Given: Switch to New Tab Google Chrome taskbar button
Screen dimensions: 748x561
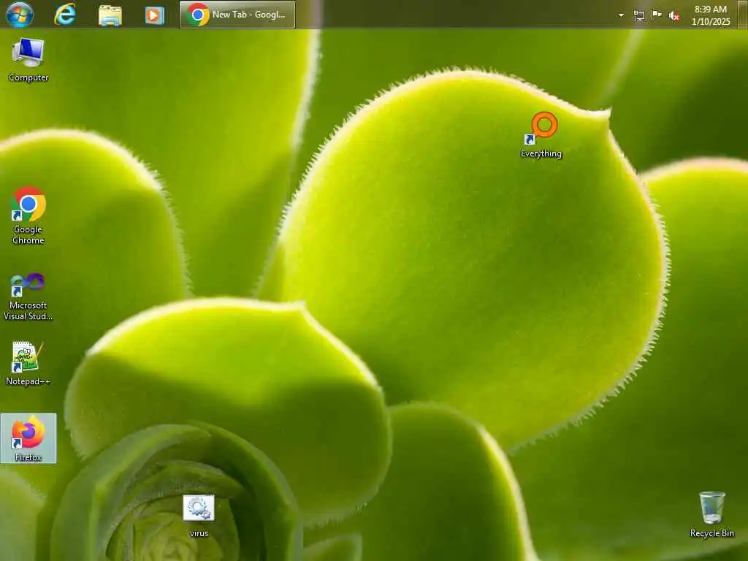Looking at the screenshot, I should (x=237, y=15).
